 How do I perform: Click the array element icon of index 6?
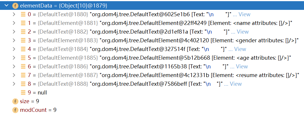[23, 67]
